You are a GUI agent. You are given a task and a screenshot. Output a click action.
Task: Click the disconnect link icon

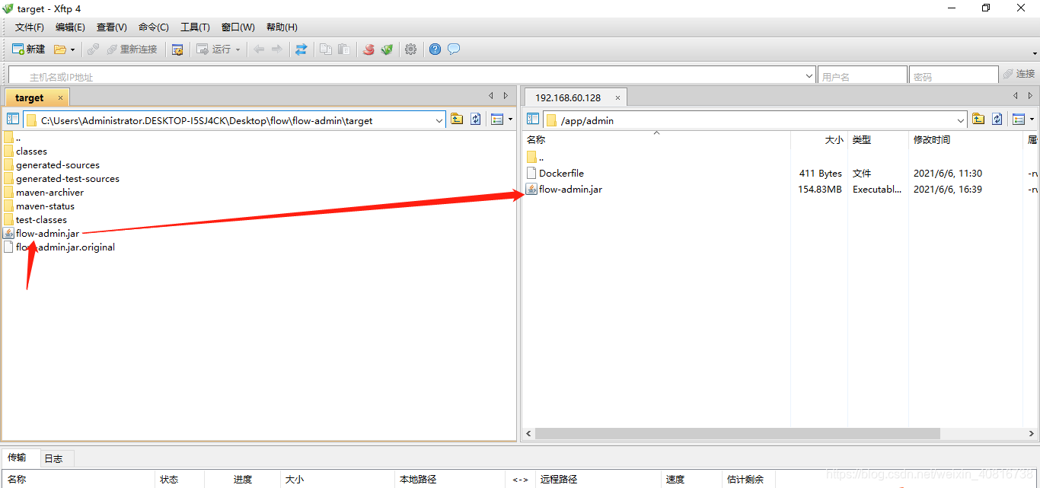coord(93,49)
